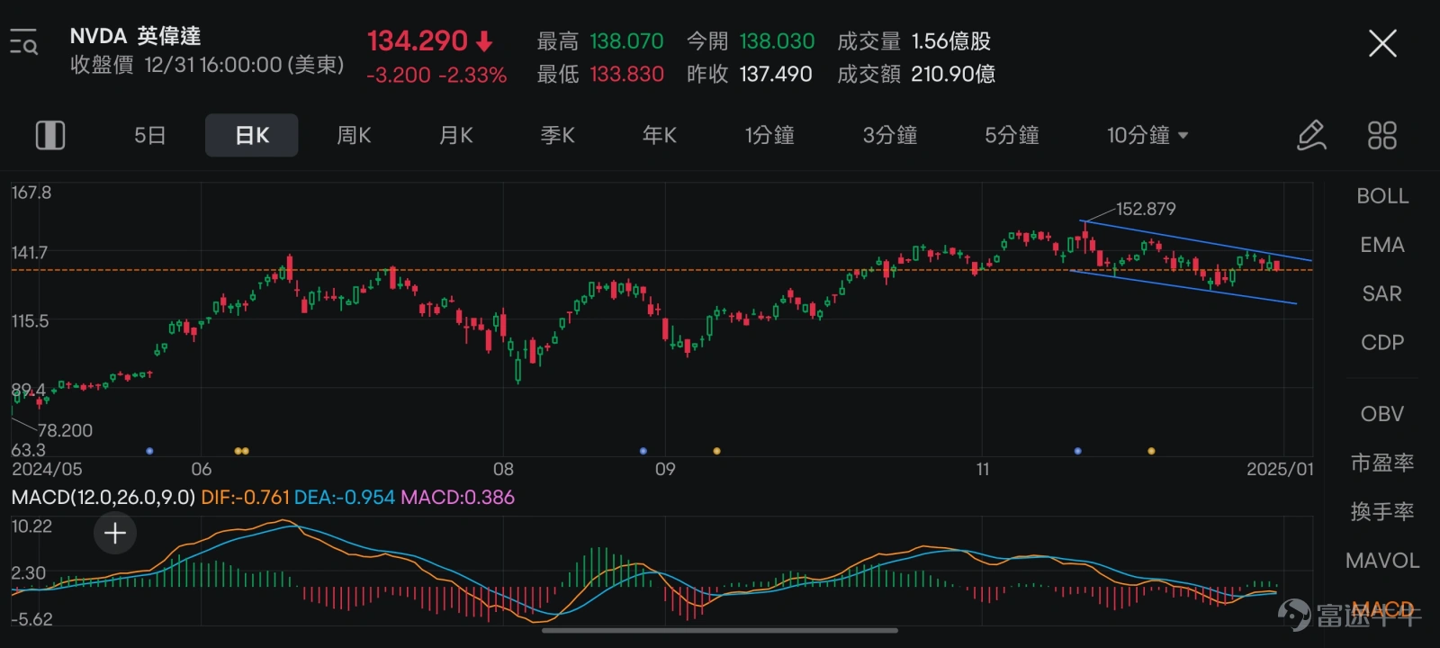Select the 日K timeframe tab
Image resolution: width=1440 pixels, height=648 pixels.
tap(252, 135)
